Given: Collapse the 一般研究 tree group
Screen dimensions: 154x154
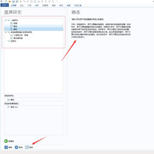Looking at the screenshot, I should click(6, 20).
